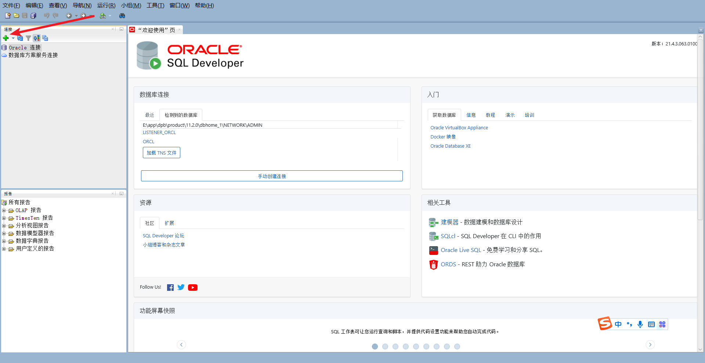The width and height of the screenshot is (705, 363).
Task: Open the 运行(R) menu
Action: click(106, 5)
